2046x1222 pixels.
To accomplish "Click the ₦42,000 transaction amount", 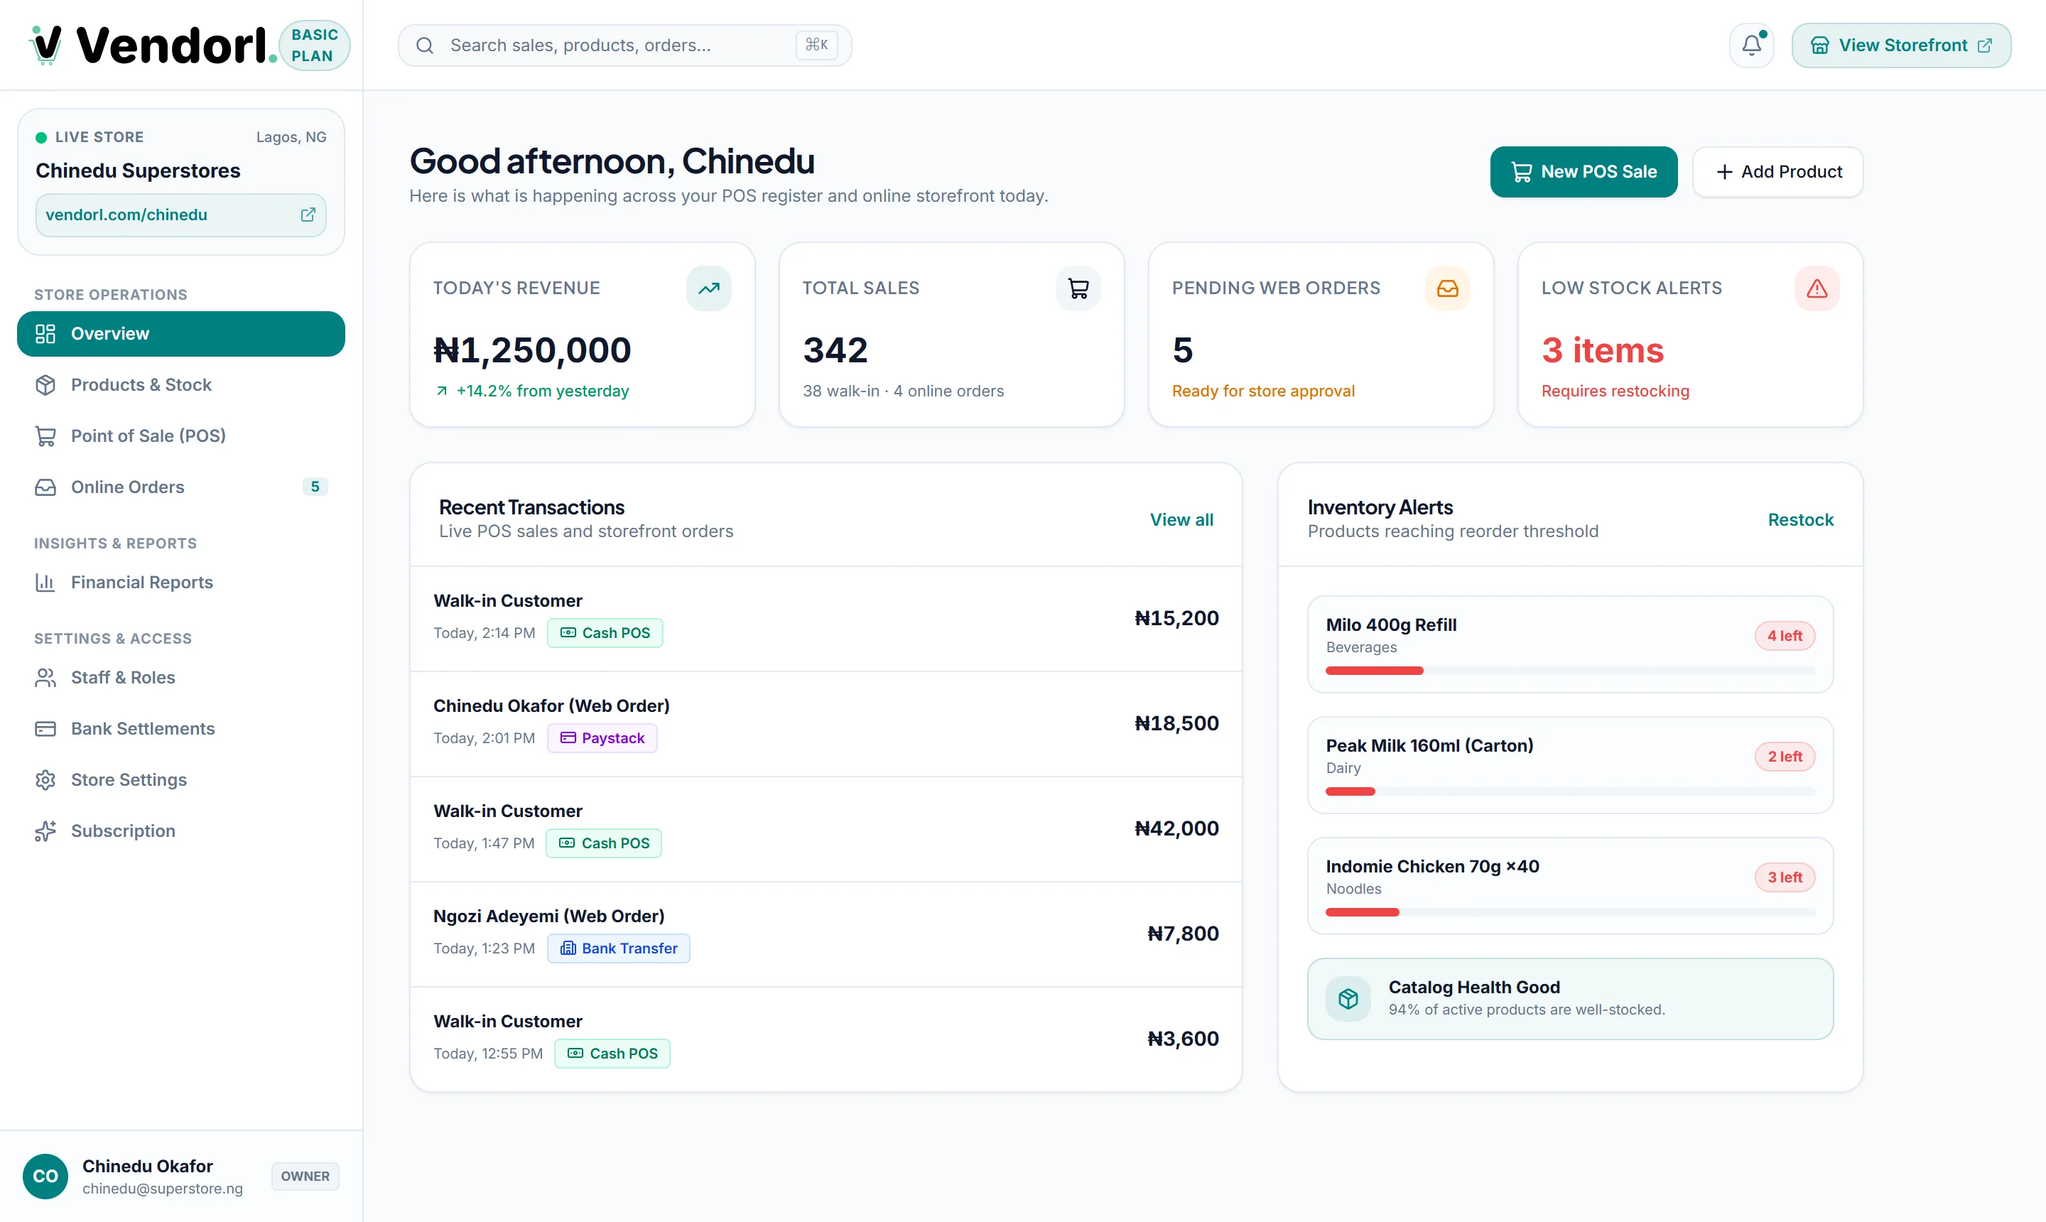I will pos(1176,828).
